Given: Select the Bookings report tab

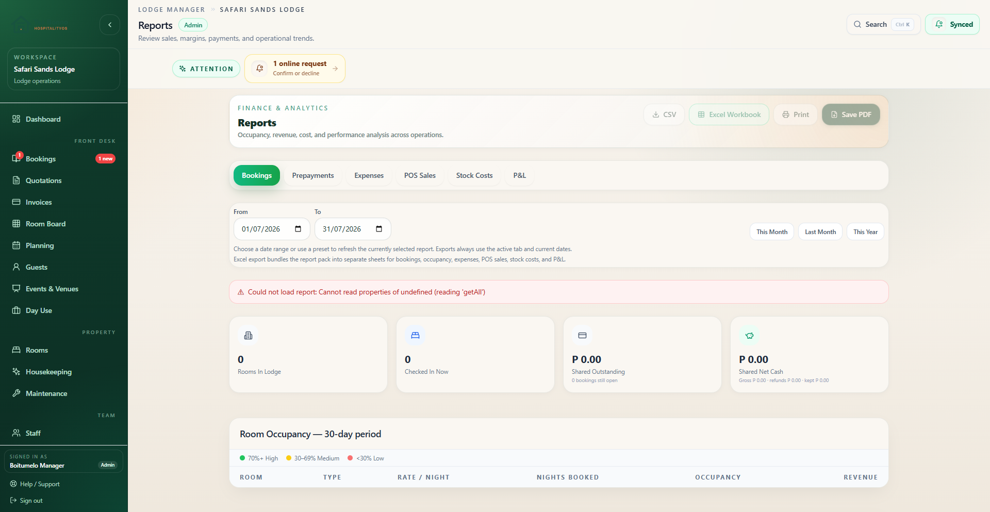Looking at the screenshot, I should point(257,175).
